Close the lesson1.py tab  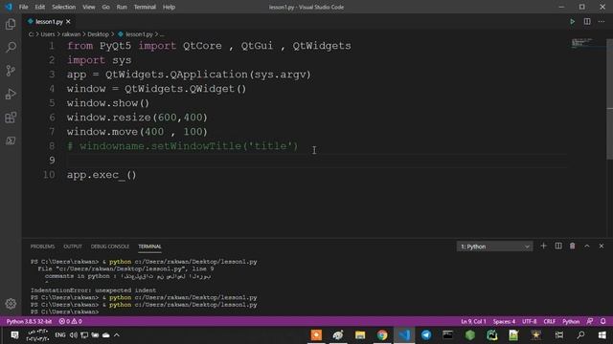pos(68,22)
